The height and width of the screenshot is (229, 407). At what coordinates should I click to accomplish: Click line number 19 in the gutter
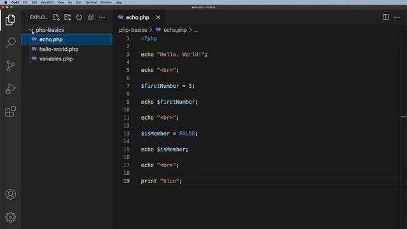point(127,181)
